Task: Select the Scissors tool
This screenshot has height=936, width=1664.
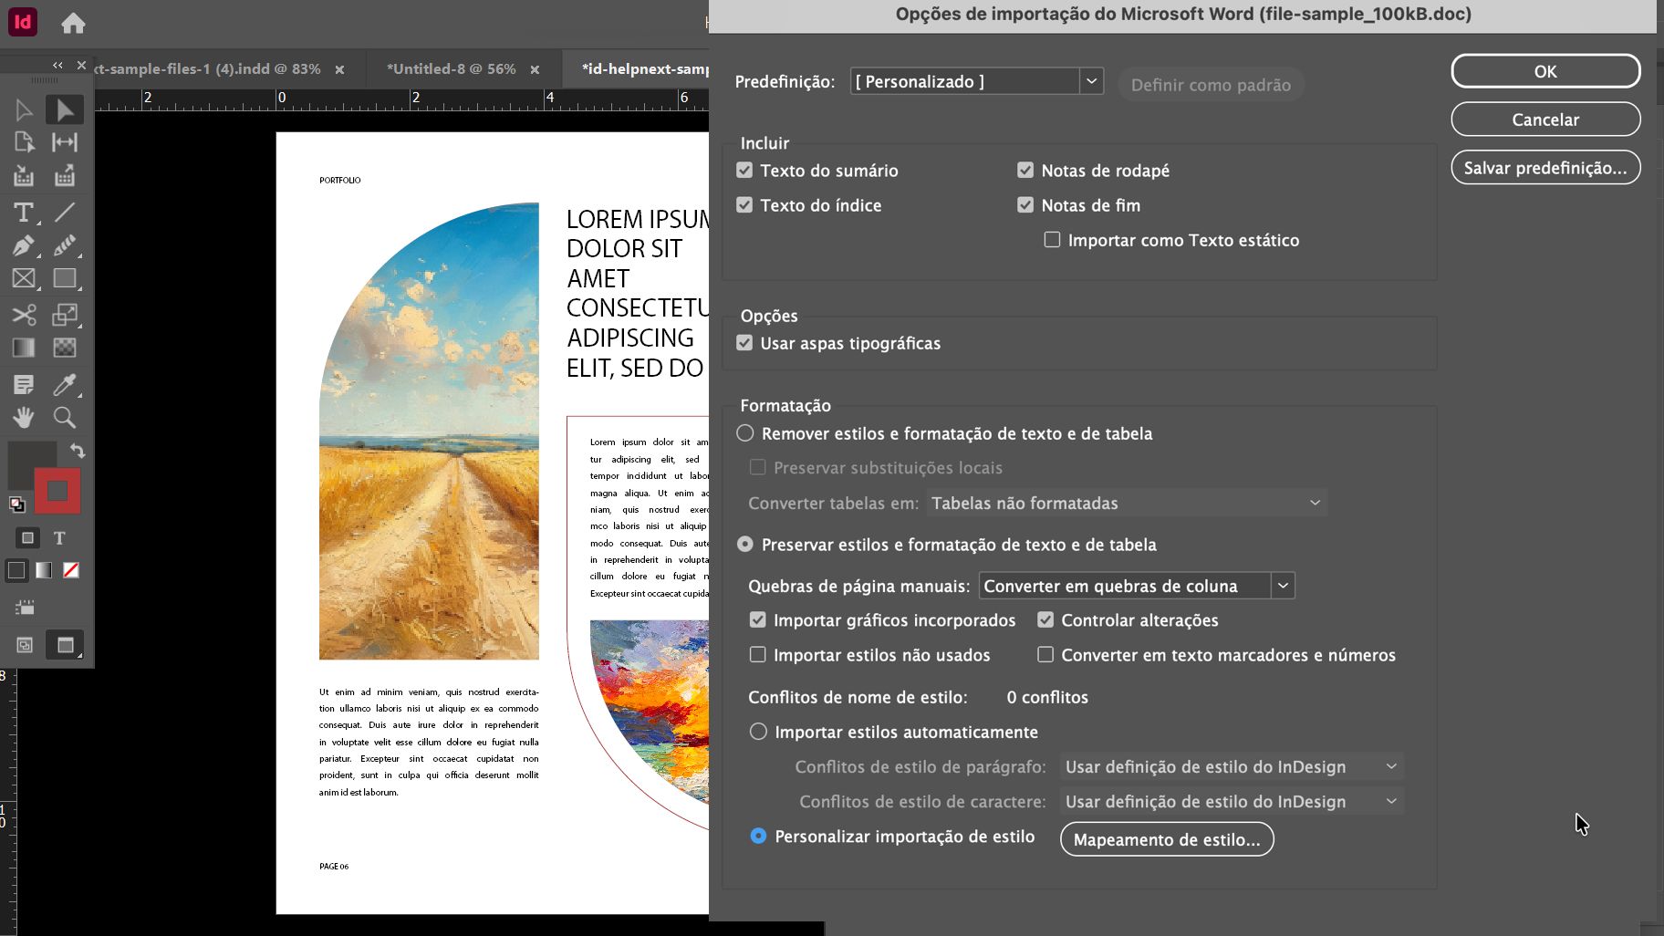Action: click(x=24, y=315)
